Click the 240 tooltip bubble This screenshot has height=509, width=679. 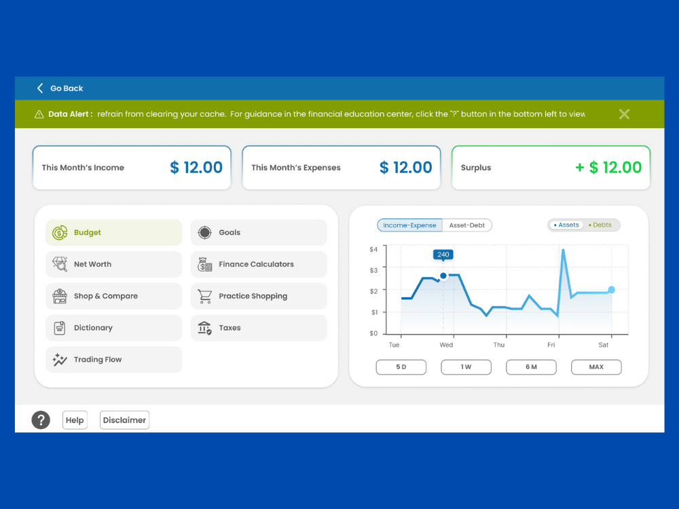[443, 254]
